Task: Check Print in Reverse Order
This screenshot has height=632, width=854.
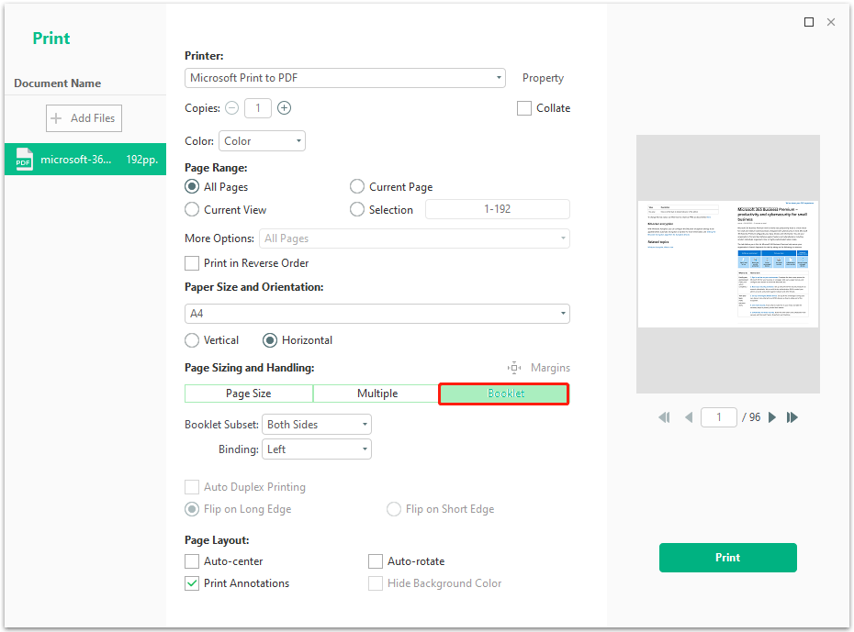Action: click(x=192, y=263)
